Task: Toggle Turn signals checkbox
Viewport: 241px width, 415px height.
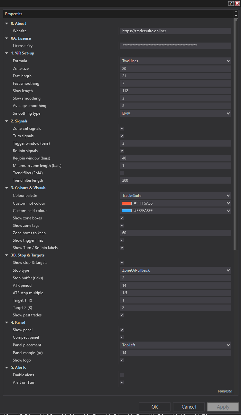Action: [x=122, y=136]
